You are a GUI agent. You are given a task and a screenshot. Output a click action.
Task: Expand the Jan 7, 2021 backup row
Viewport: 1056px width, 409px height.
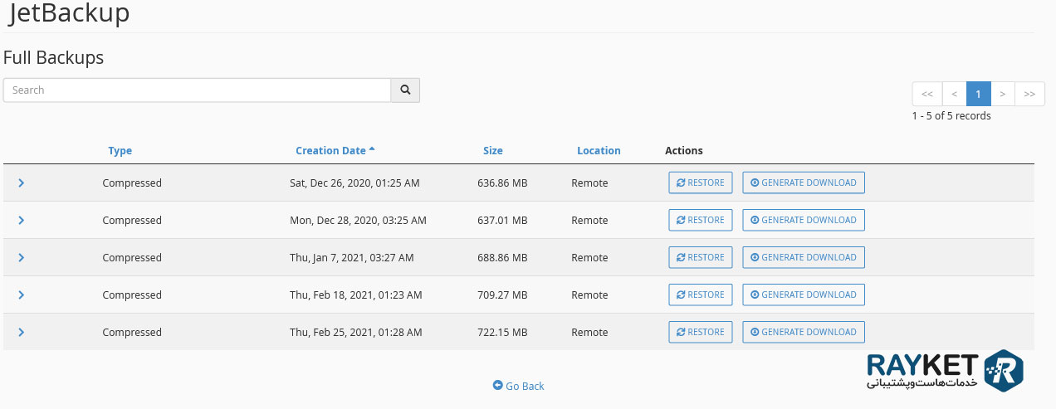click(21, 257)
